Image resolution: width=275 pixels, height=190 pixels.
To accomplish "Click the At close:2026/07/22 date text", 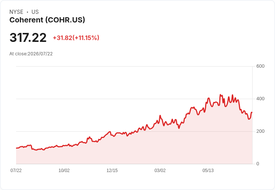I will click(31, 54).
